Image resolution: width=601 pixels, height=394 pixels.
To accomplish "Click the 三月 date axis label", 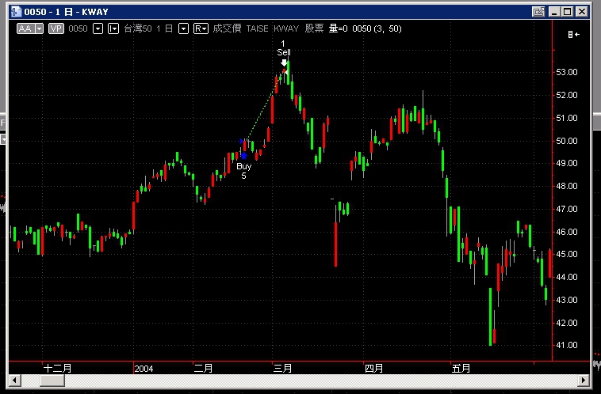I will [282, 369].
